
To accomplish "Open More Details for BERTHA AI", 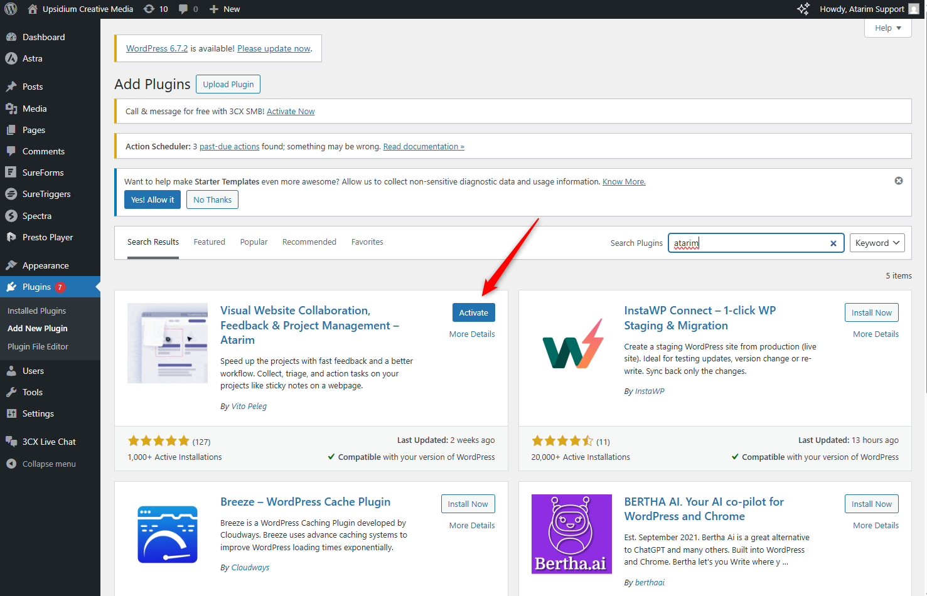I will (876, 526).
